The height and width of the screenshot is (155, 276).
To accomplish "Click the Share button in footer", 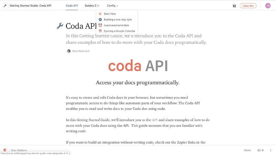I will [x=247, y=150].
